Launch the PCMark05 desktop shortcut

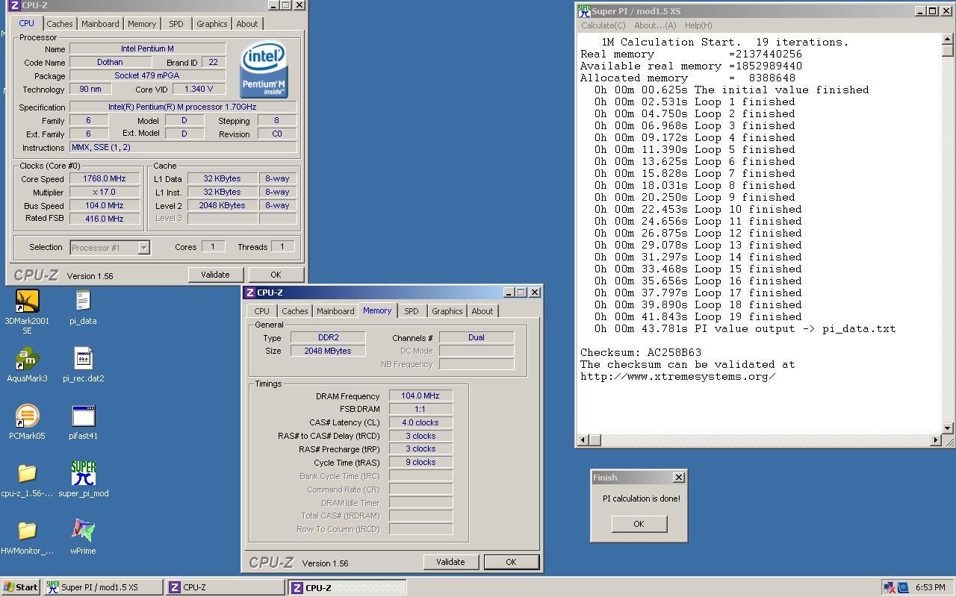tap(27, 416)
